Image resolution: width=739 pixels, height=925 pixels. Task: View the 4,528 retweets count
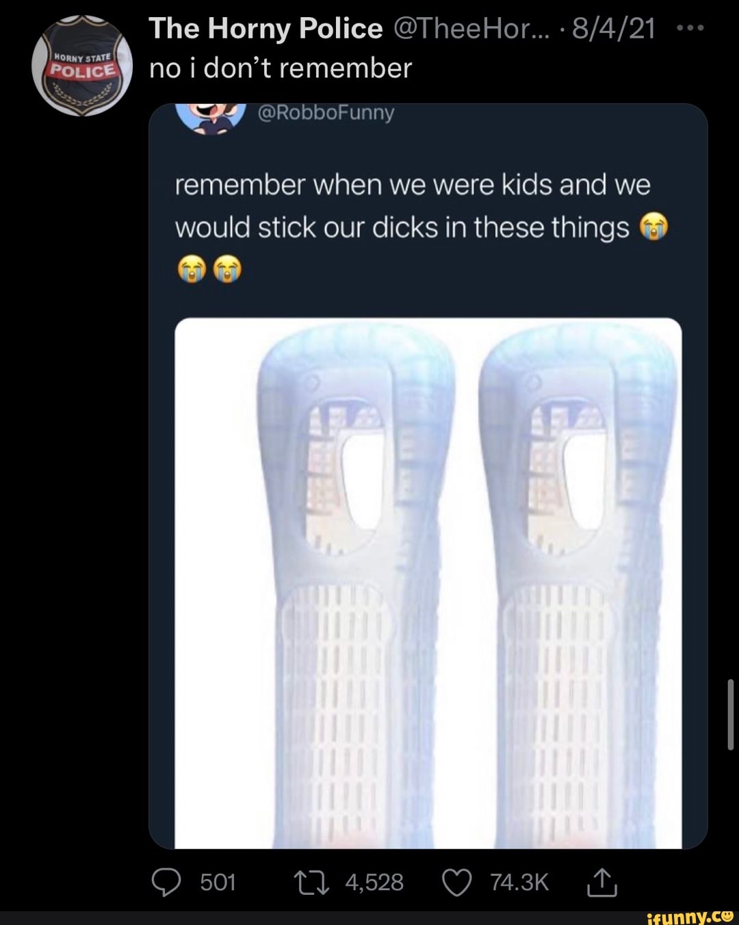(x=374, y=883)
